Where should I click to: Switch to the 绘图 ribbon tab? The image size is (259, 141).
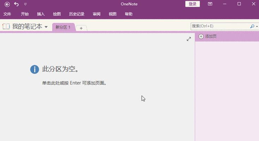click(x=57, y=14)
